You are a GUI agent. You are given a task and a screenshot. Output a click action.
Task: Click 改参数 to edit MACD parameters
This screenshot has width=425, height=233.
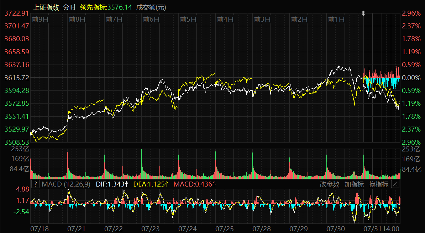coord(330,184)
